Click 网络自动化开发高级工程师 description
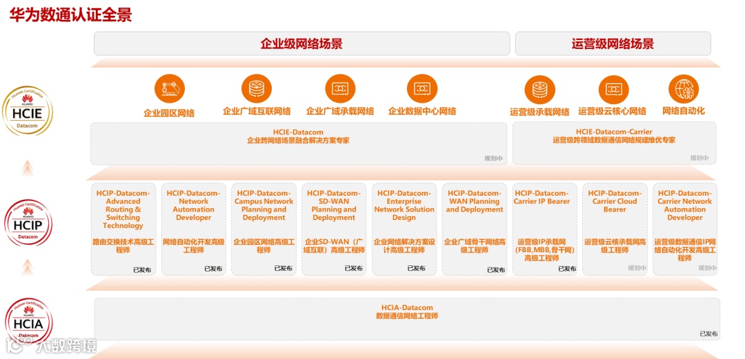The height and width of the screenshot is (359, 745). click(x=193, y=246)
